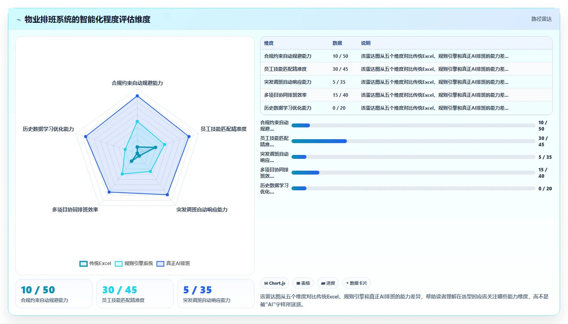This screenshot has width=568, height=324.
Task: Click the 说明 column header
Action: [366, 43]
